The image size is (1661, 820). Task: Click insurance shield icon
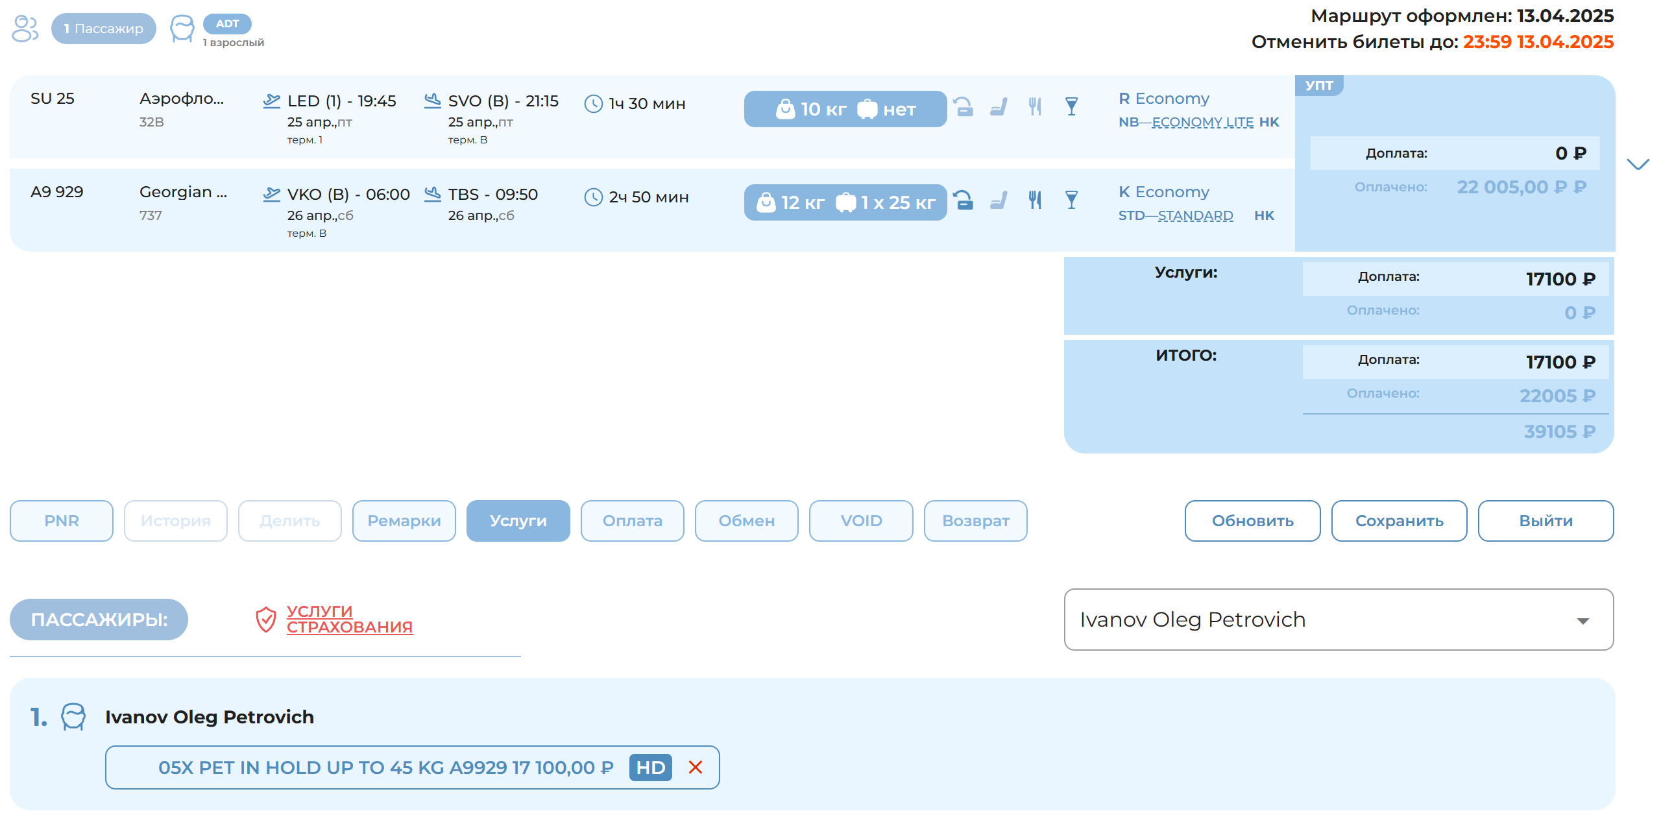tap(265, 620)
